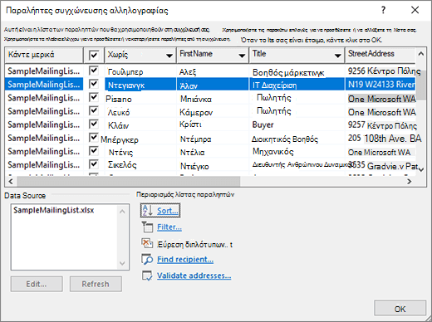Click recipient list vertical scrollbar down arrow
The height and width of the screenshot is (322, 432).
click(x=421, y=169)
